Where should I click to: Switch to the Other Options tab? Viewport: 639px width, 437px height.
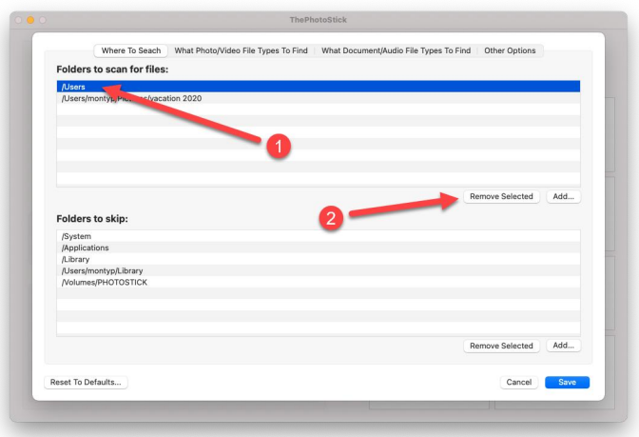click(510, 50)
